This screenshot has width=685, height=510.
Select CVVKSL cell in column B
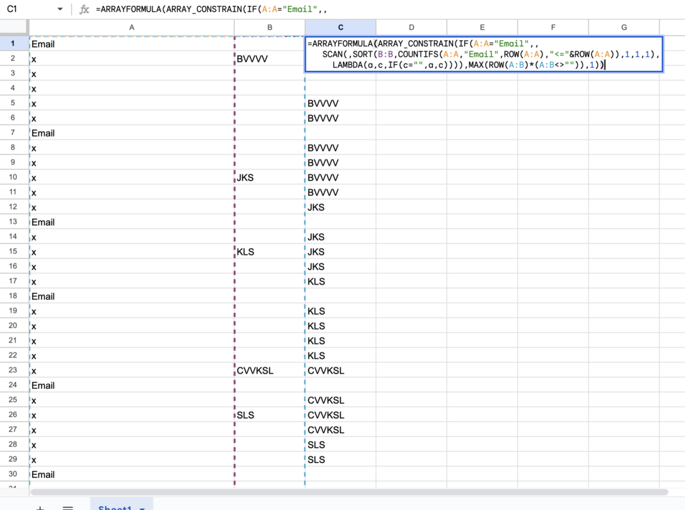(x=270, y=370)
